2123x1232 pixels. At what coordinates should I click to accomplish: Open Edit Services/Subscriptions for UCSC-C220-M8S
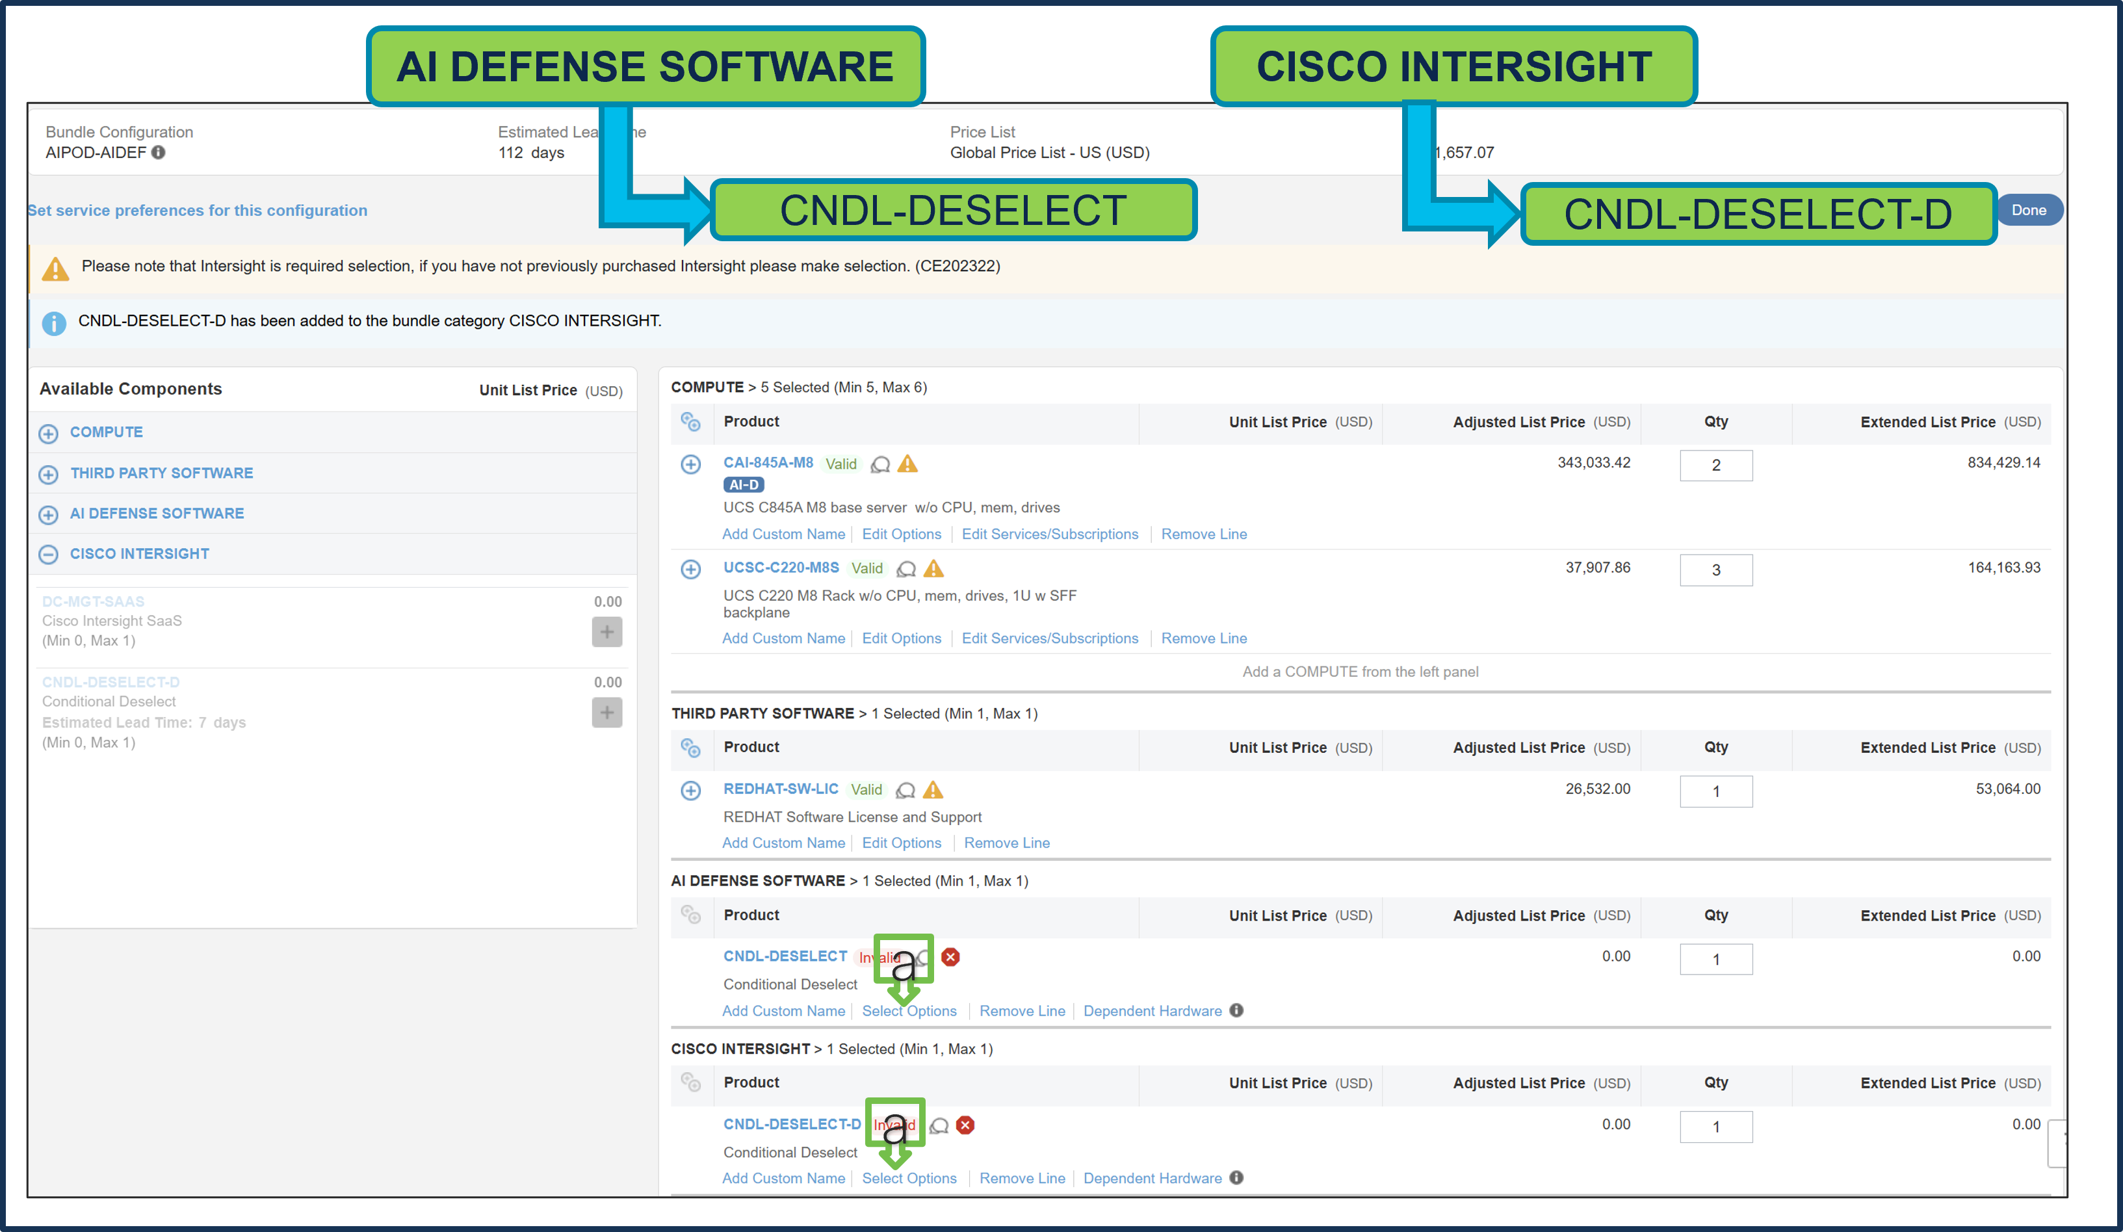pos(1050,638)
